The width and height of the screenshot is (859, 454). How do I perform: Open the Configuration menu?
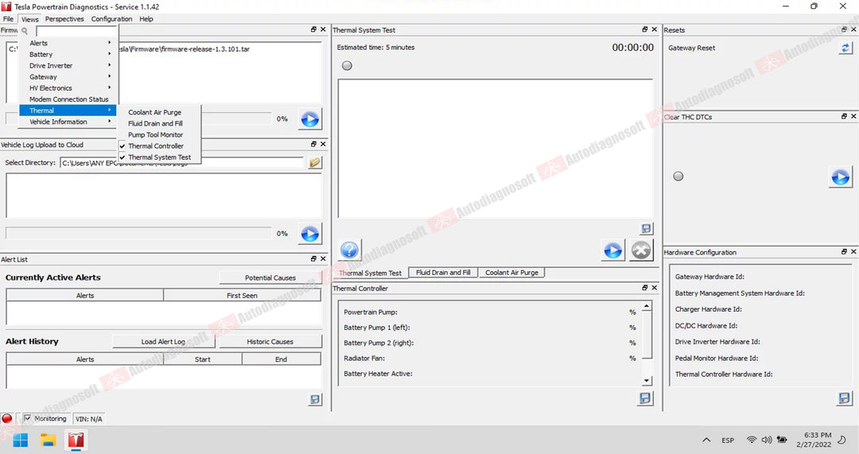112,18
